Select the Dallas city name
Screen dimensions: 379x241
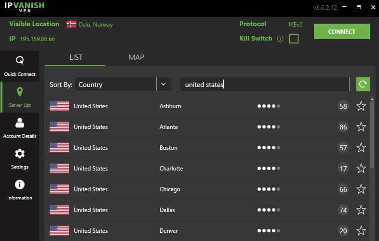click(167, 210)
